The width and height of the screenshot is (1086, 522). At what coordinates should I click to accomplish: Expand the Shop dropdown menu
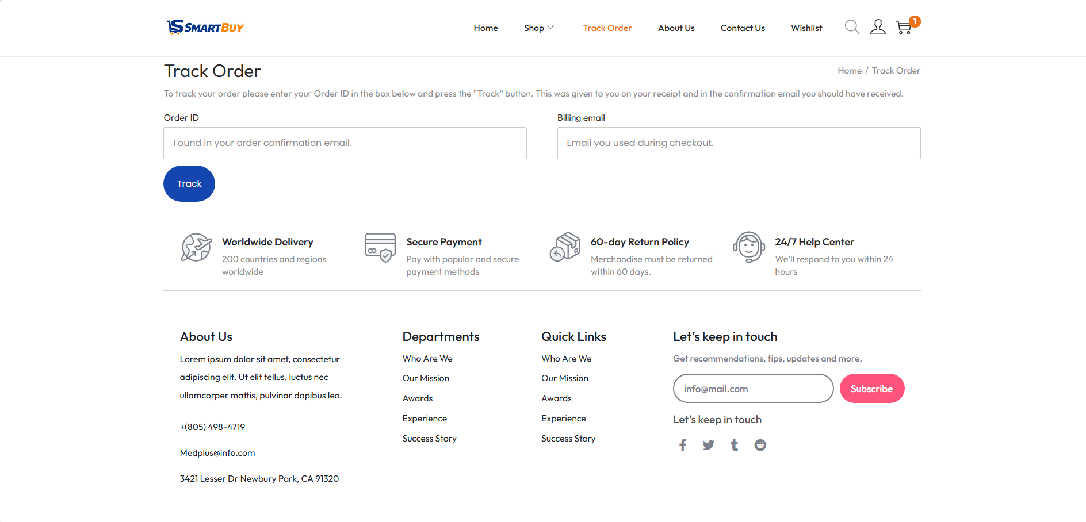[538, 28]
